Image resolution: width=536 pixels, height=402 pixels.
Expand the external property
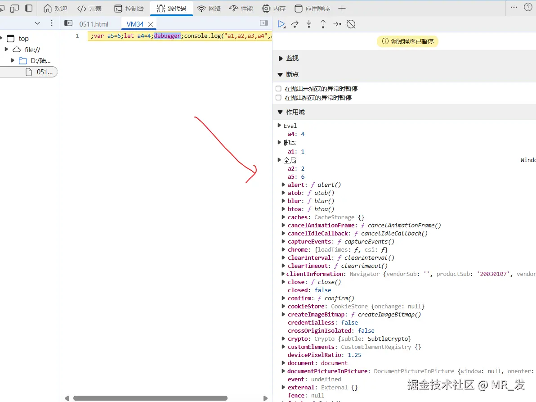click(283, 387)
